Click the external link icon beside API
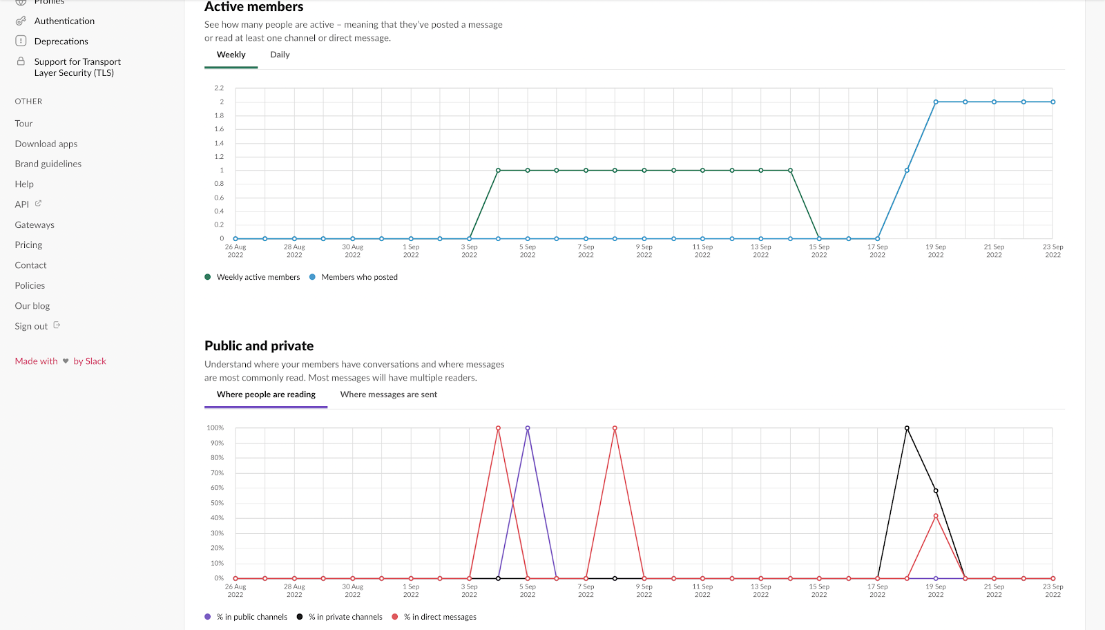 click(x=38, y=203)
